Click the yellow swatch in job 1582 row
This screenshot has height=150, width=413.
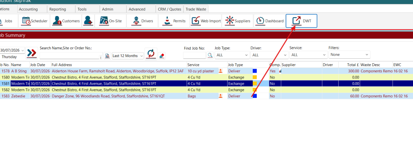point(255,90)
